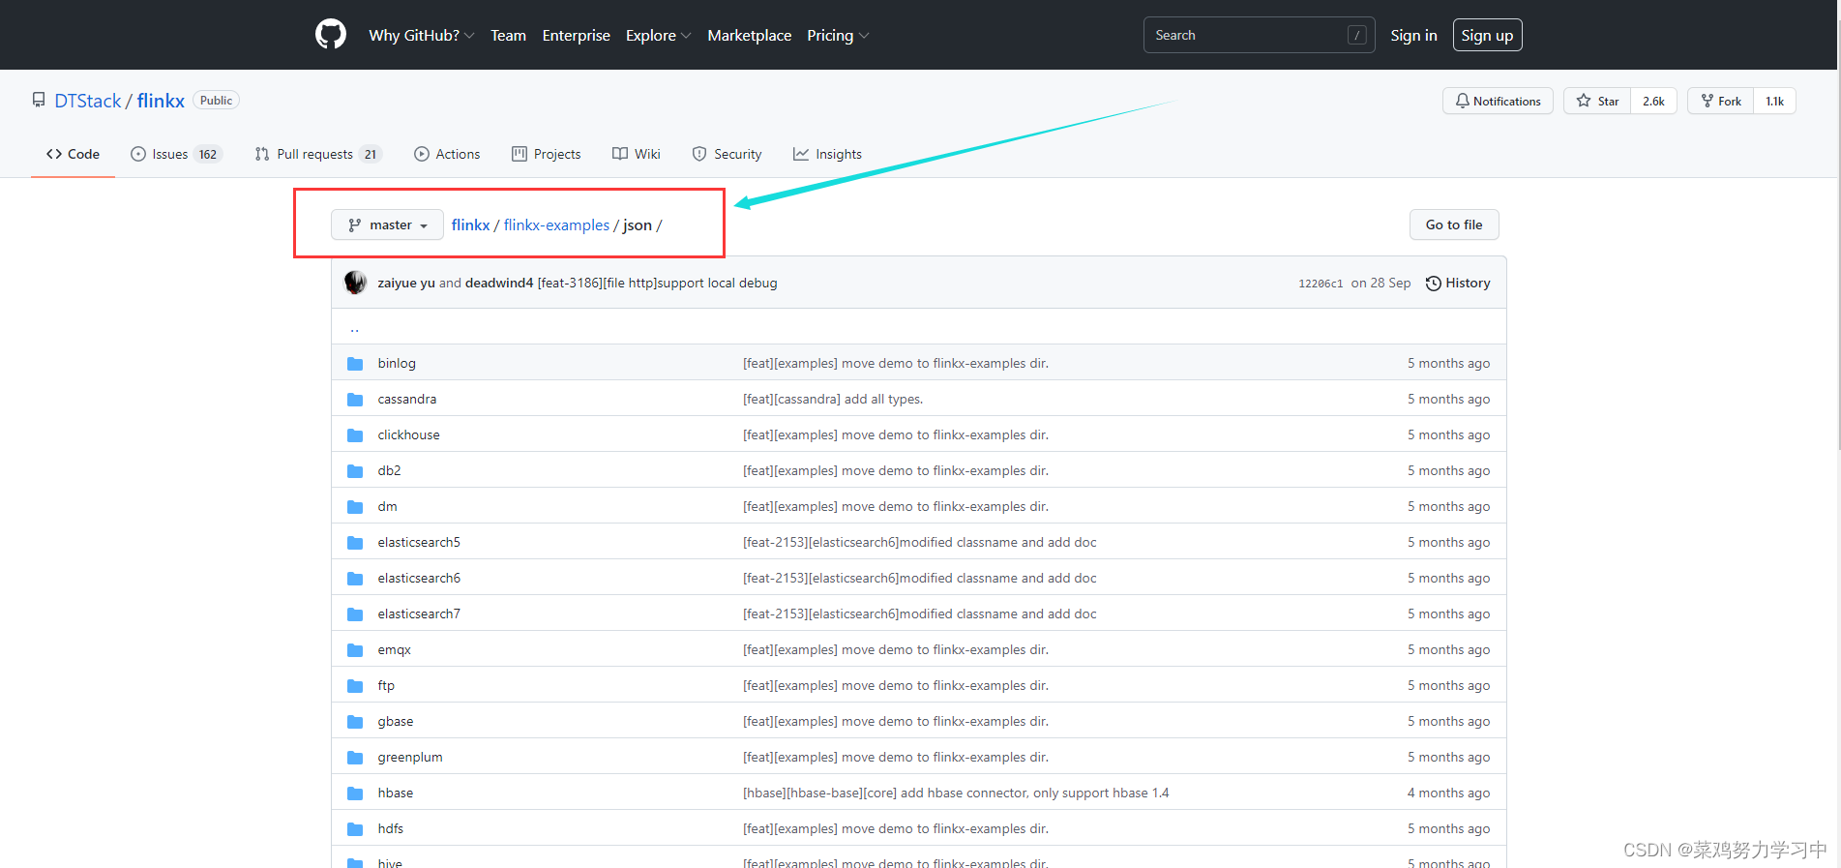Open the commit History link
Viewport: 1841px width, 868px height.
[x=1458, y=283]
